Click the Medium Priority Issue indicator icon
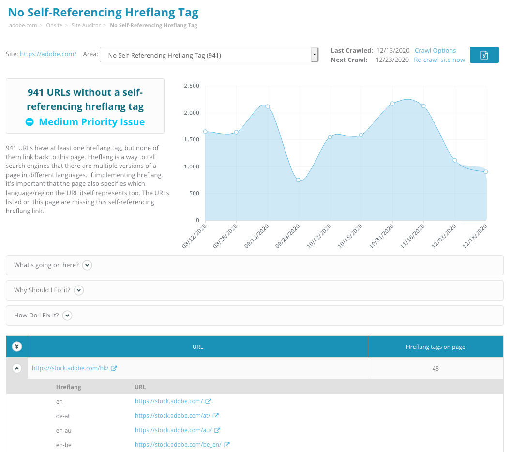Screen dimensions: 510x452 pyautogui.click(x=30, y=122)
